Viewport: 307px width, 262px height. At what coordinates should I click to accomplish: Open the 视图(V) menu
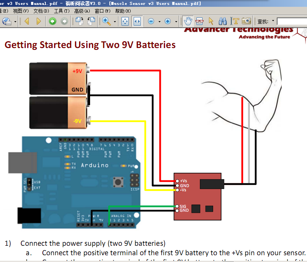21,11
